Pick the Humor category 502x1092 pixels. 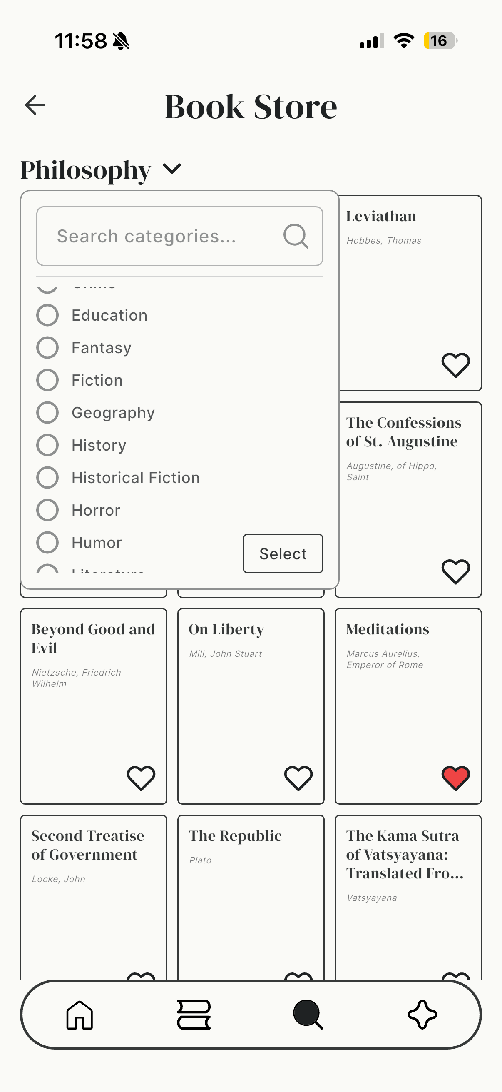[x=47, y=542]
